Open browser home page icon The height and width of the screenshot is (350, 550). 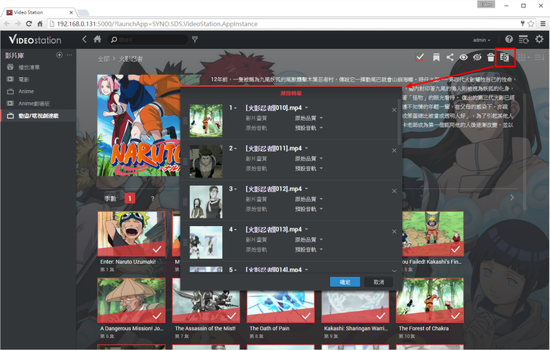pyautogui.click(x=40, y=24)
